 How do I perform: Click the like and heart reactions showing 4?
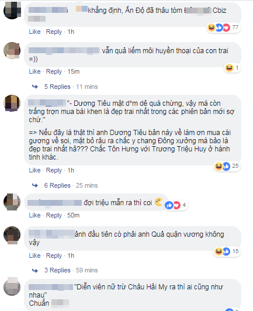[176, 205]
